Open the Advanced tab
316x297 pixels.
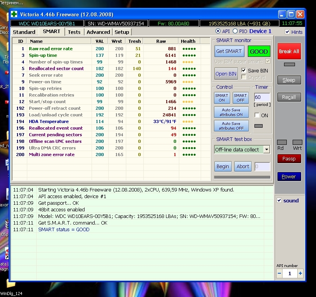[x=98, y=32]
